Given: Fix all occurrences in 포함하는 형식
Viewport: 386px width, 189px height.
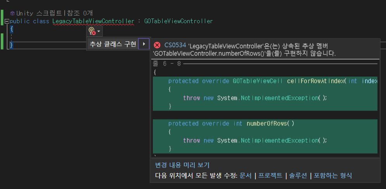Looking at the screenshot, I should pos(333,175).
